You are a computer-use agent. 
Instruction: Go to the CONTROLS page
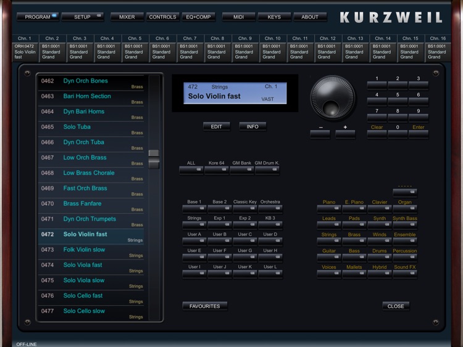(x=162, y=17)
